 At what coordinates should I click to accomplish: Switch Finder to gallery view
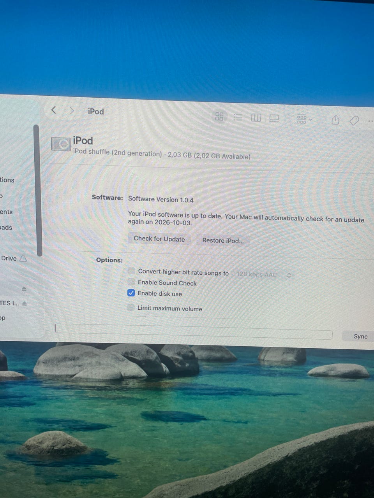[x=274, y=118]
